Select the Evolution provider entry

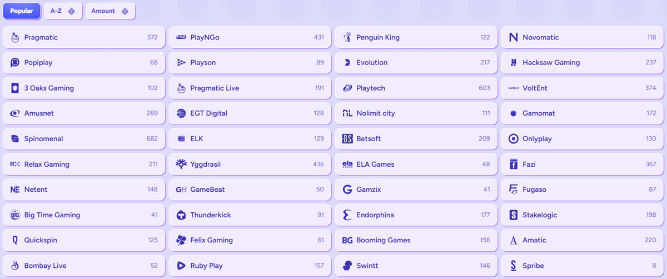point(416,63)
